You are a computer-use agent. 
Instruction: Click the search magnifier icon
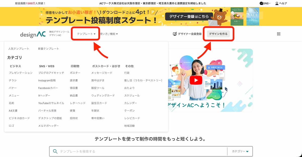pos(55,151)
